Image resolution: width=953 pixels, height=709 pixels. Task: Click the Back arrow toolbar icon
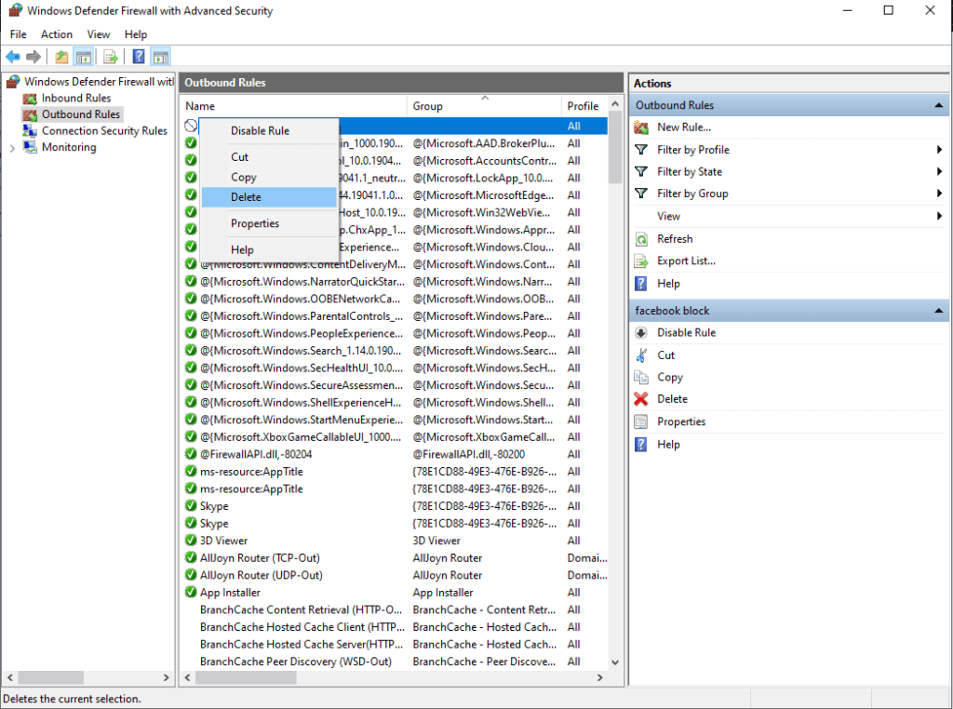pyautogui.click(x=13, y=57)
